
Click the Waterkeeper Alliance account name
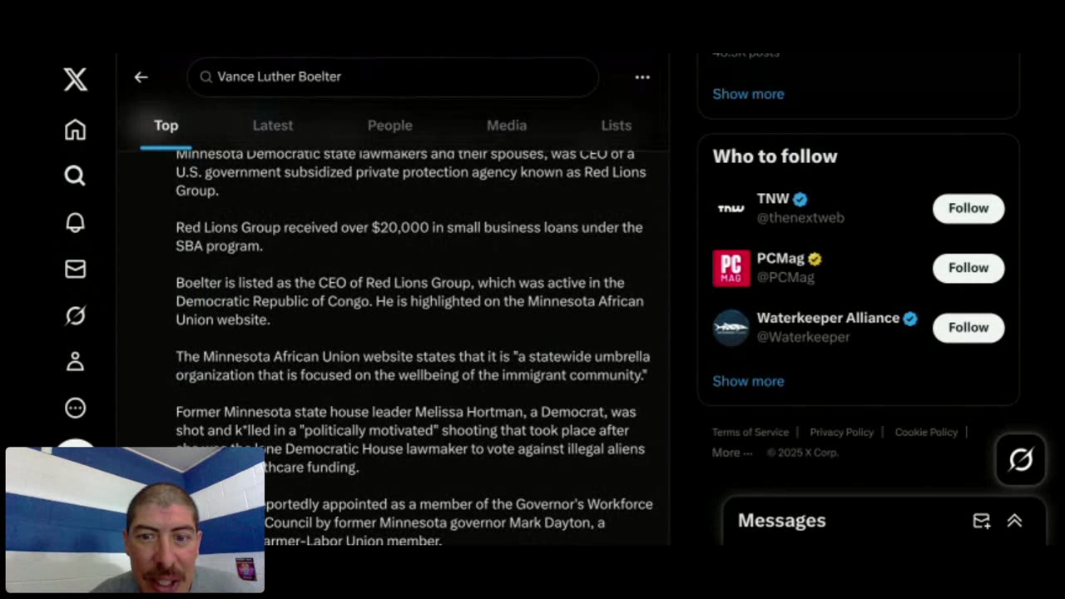coord(828,319)
